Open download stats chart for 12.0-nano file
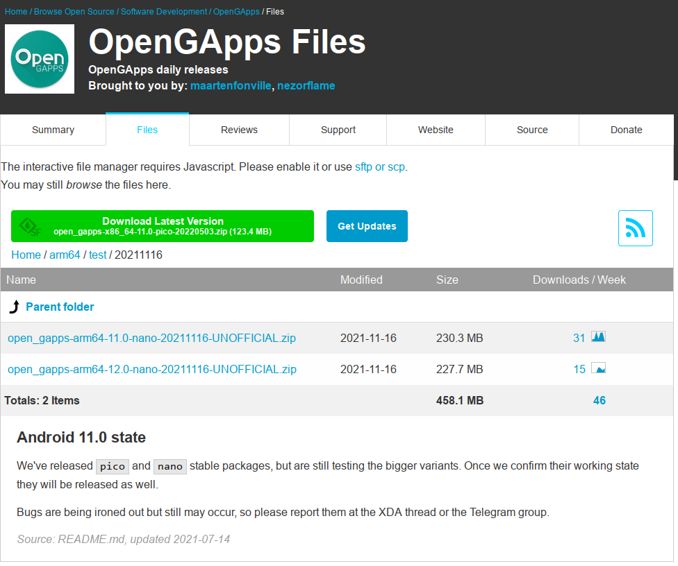This screenshot has width=678, height=566. tap(598, 368)
